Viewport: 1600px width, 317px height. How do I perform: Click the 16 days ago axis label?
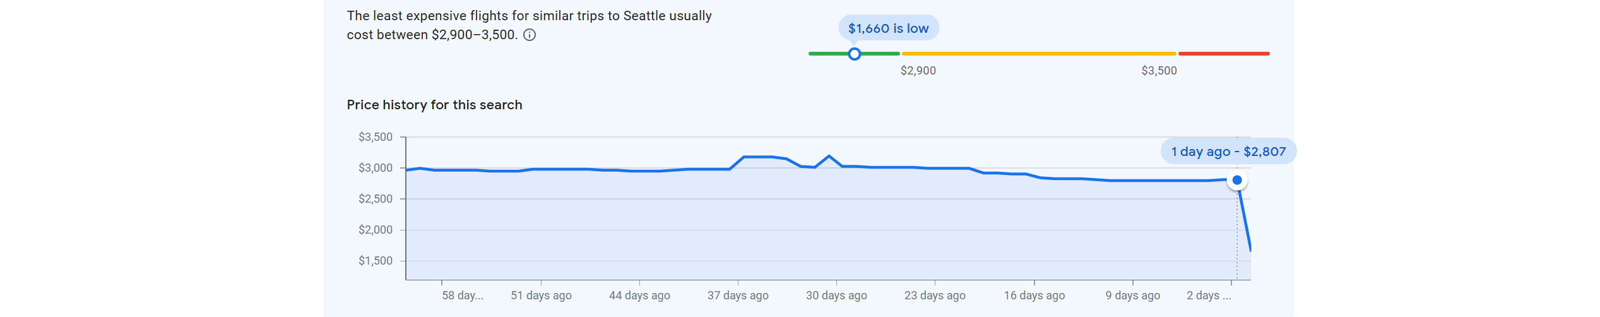point(1034,296)
